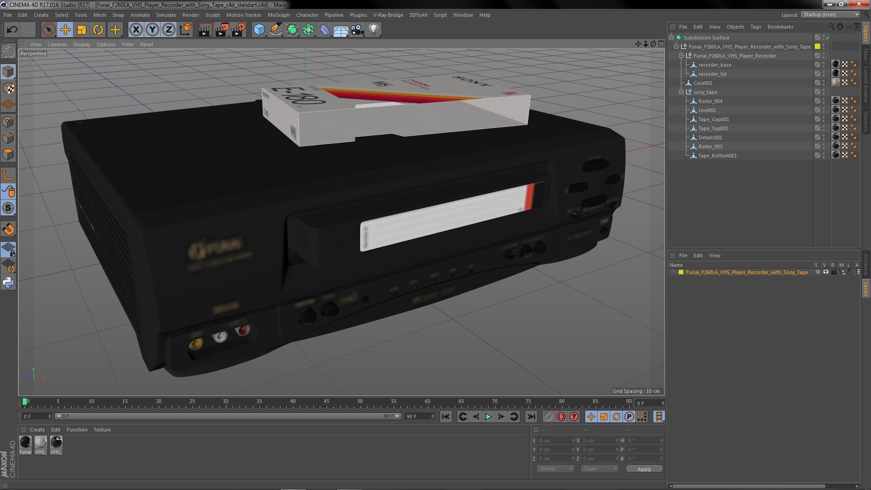Open the MoGraph menu
This screenshot has height=490, width=871.
(278, 15)
